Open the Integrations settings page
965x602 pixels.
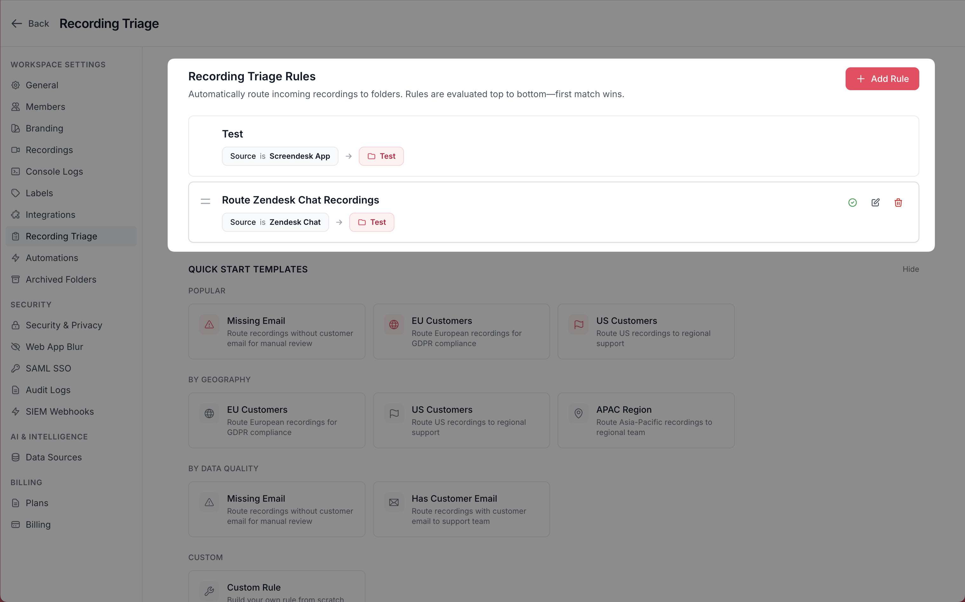[x=50, y=215]
